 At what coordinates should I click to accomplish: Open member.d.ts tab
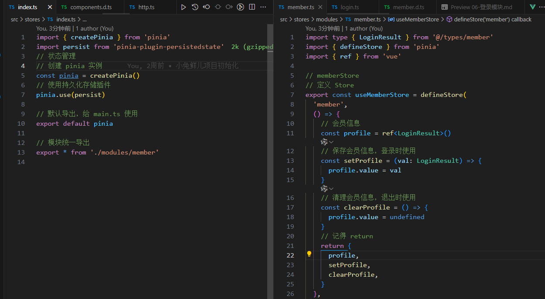408,7
